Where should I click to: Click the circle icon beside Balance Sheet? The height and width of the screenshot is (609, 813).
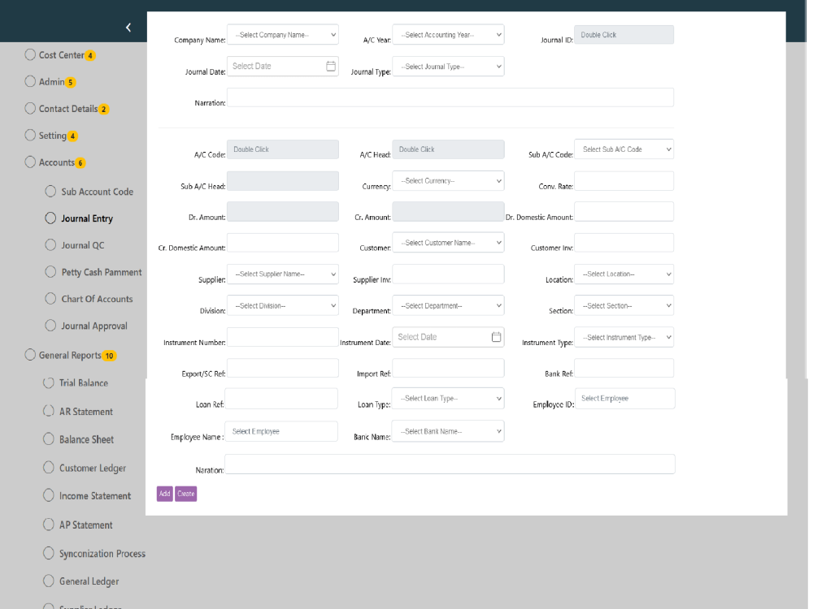point(48,439)
